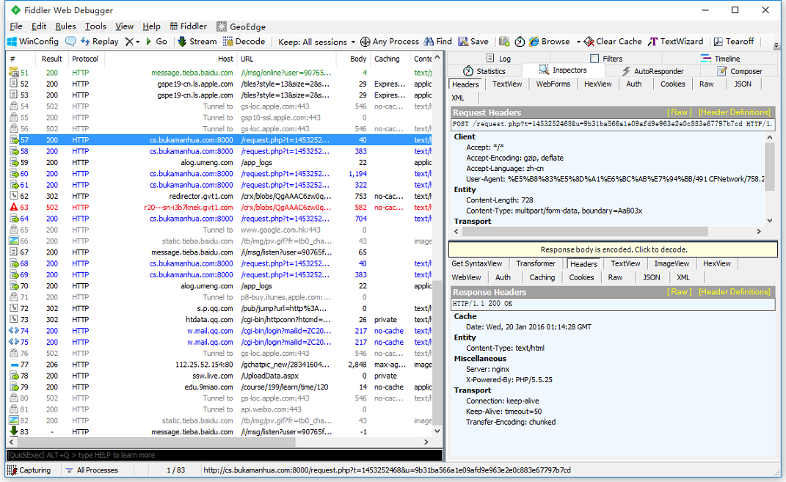The width and height of the screenshot is (786, 482).
Task: Click Raw link in Response Headers
Action: [x=680, y=291]
